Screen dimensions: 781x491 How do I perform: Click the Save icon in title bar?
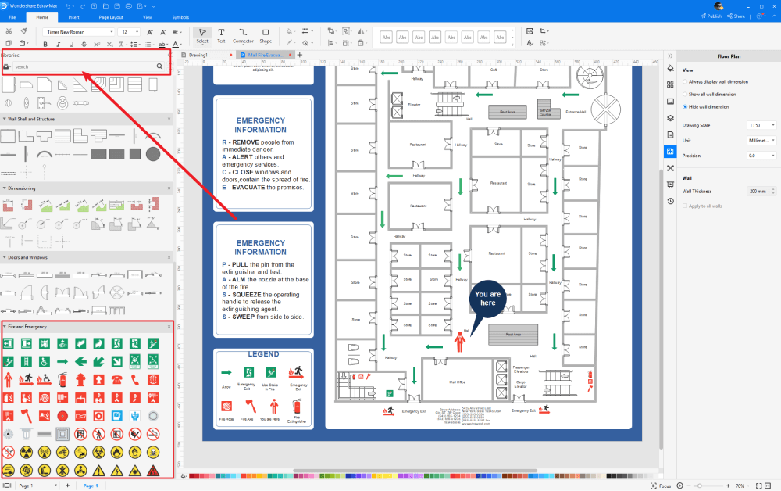coord(118,6)
